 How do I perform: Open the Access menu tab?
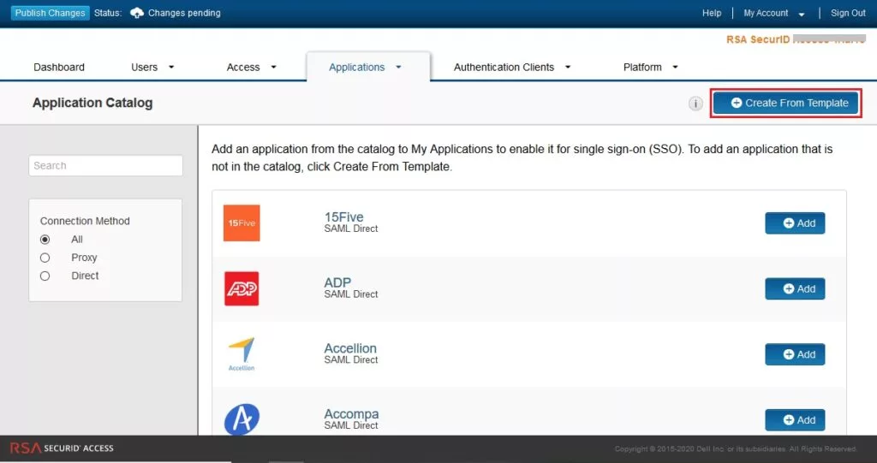(243, 67)
